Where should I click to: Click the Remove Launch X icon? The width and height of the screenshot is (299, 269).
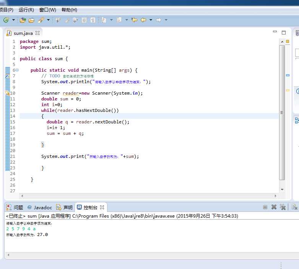tap(274, 207)
